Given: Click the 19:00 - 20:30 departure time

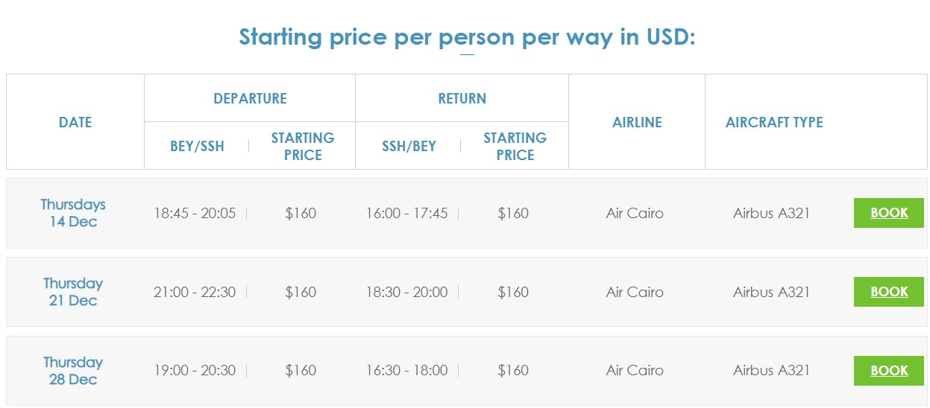Looking at the screenshot, I should [195, 371].
